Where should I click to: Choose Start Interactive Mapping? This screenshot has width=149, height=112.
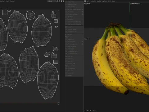click(x=74, y=22)
